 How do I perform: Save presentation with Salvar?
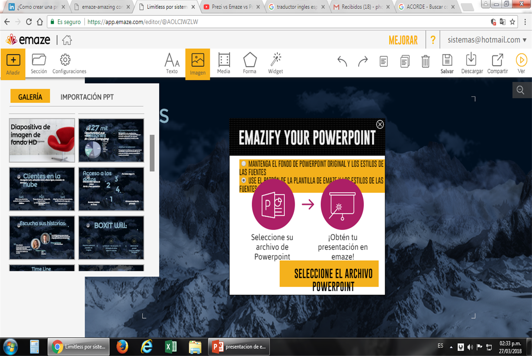point(447,64)
